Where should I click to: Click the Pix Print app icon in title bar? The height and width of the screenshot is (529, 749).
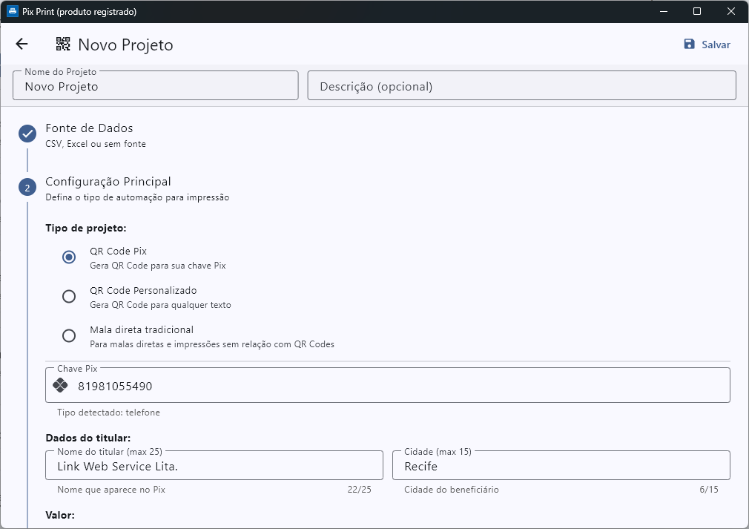pos(12,12)
